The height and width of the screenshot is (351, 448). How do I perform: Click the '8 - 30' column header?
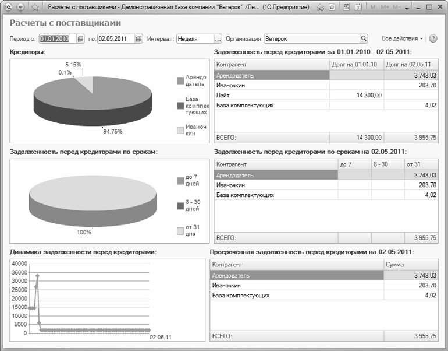(388, 164)
